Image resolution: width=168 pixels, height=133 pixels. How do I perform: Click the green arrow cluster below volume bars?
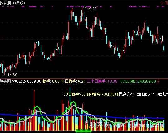(x=84, y=131)
